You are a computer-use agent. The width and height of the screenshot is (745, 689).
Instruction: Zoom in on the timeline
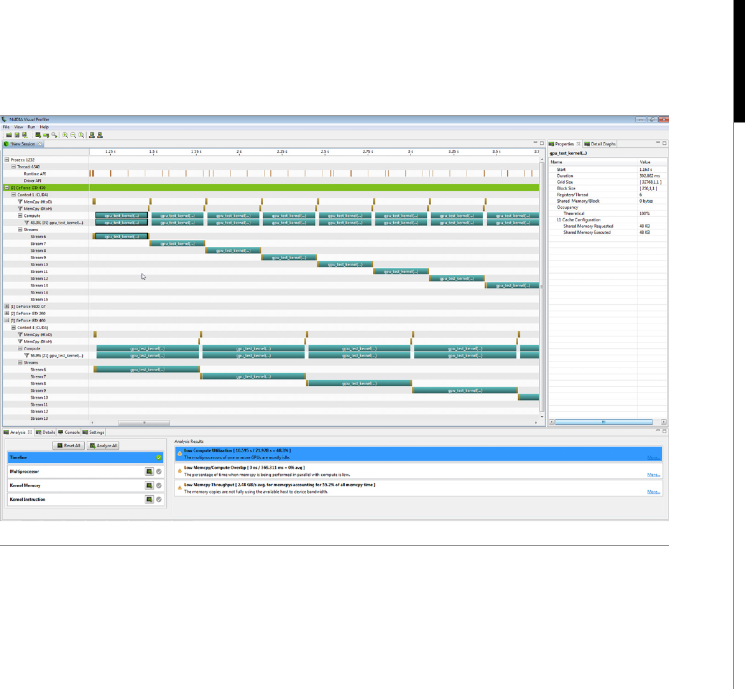[x=65, y=135]
